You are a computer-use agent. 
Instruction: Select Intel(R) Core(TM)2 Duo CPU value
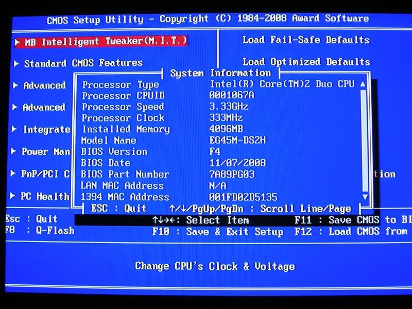282,84
